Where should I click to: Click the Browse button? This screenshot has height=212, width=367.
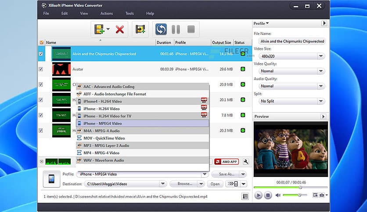[183, 184]
